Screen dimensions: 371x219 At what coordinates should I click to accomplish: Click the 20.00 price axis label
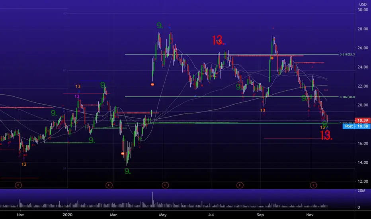tap(363, 105)
